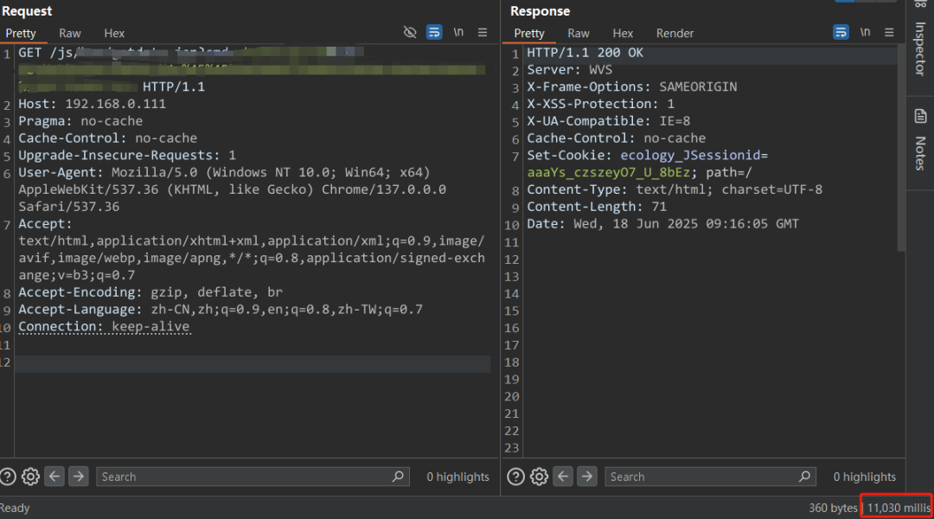The width and height of the screenshot is (934, 519).
Task: Click '360 bytes' in status bar
Action: point(833,509)
